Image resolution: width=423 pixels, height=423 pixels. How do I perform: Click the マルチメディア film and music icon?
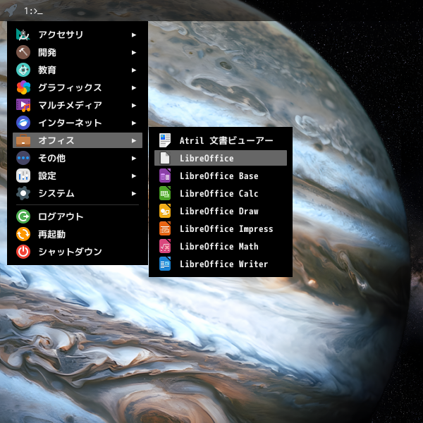pyautogui.click(x=23, y=105)
